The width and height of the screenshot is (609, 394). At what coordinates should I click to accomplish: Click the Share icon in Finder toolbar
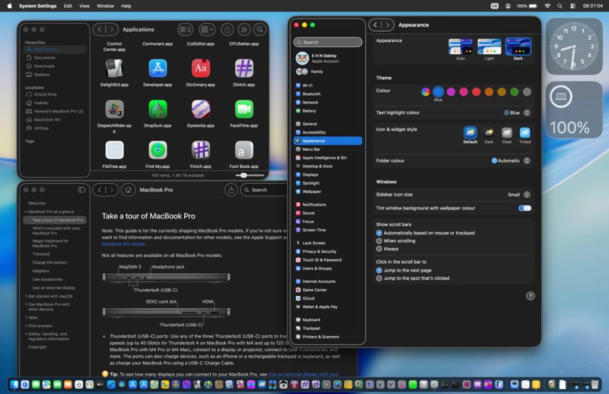coord(227,30)
